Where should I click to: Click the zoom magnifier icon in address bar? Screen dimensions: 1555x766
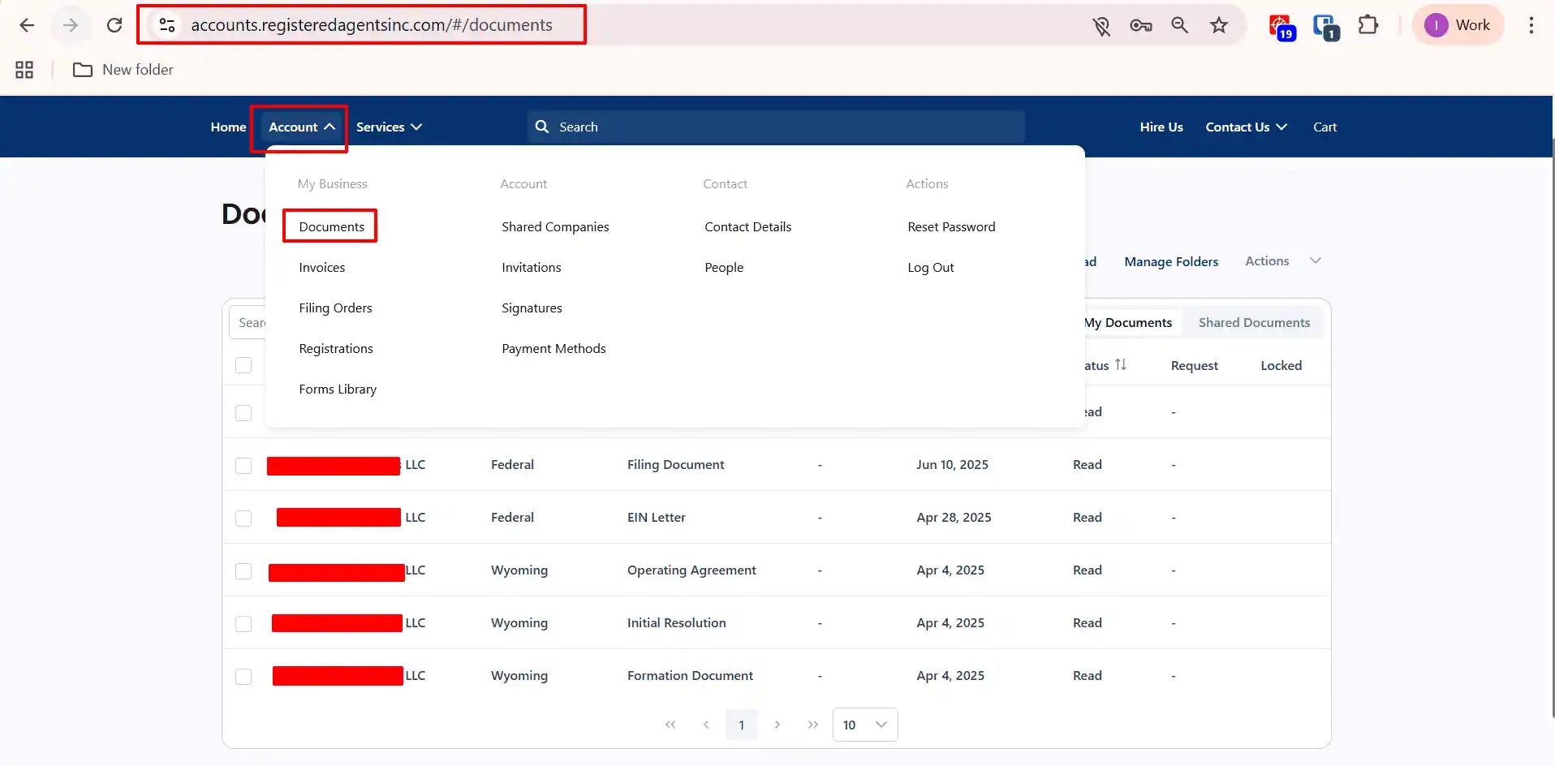point(1179,25)
